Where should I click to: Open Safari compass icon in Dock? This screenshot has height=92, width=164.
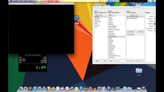click(x=44, y=89)
